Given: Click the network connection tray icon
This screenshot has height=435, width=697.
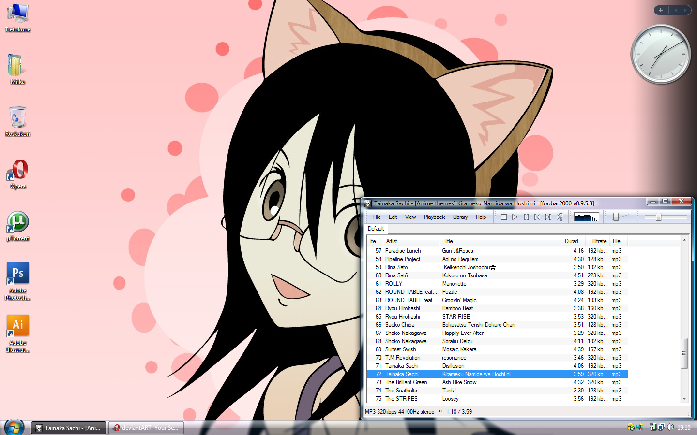Looking at the screenshot, I should (x=661, y=427).
